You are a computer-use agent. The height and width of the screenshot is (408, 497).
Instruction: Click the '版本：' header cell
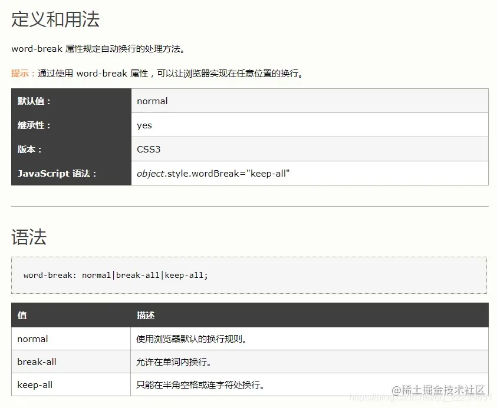71,149
